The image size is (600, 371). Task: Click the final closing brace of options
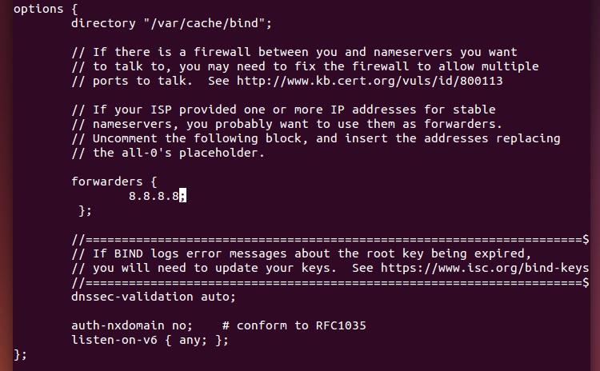(x=20, y=354)
